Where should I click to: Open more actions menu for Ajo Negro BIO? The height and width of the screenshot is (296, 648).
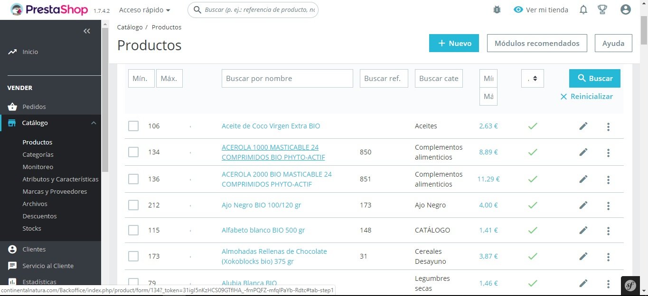pos(608,206)
